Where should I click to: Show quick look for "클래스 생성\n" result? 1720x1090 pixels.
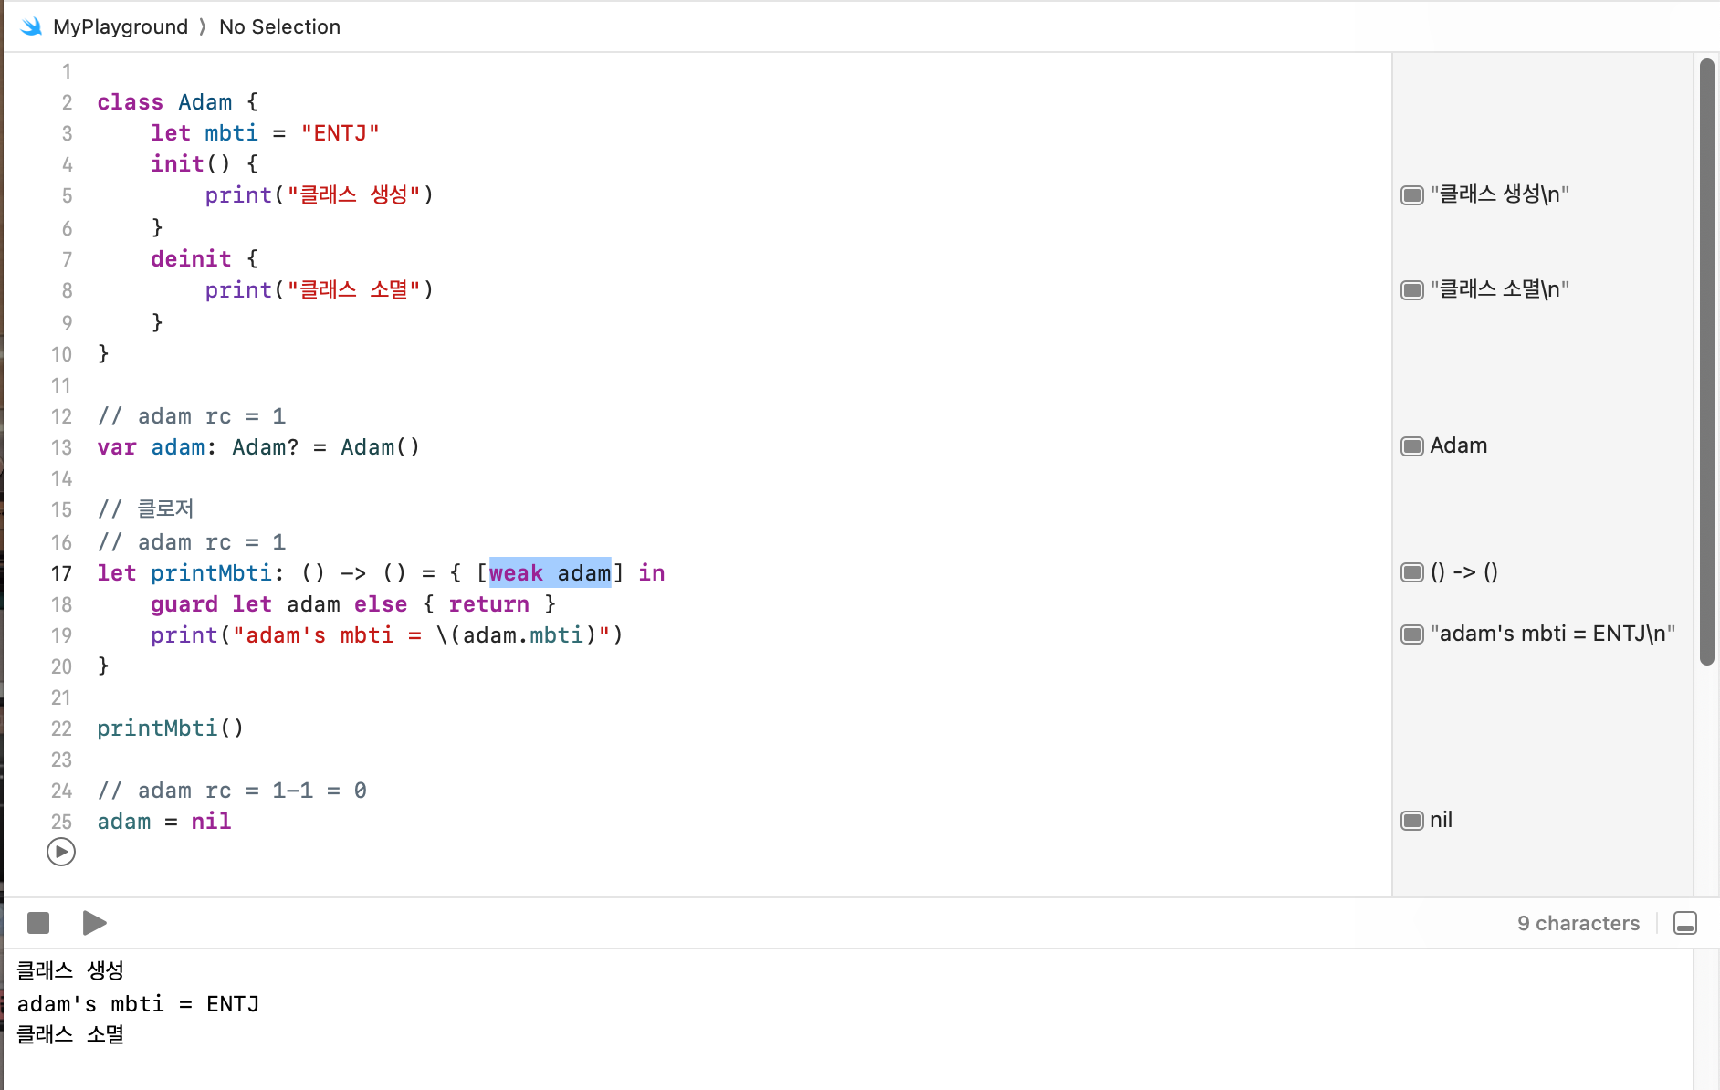1412,194
